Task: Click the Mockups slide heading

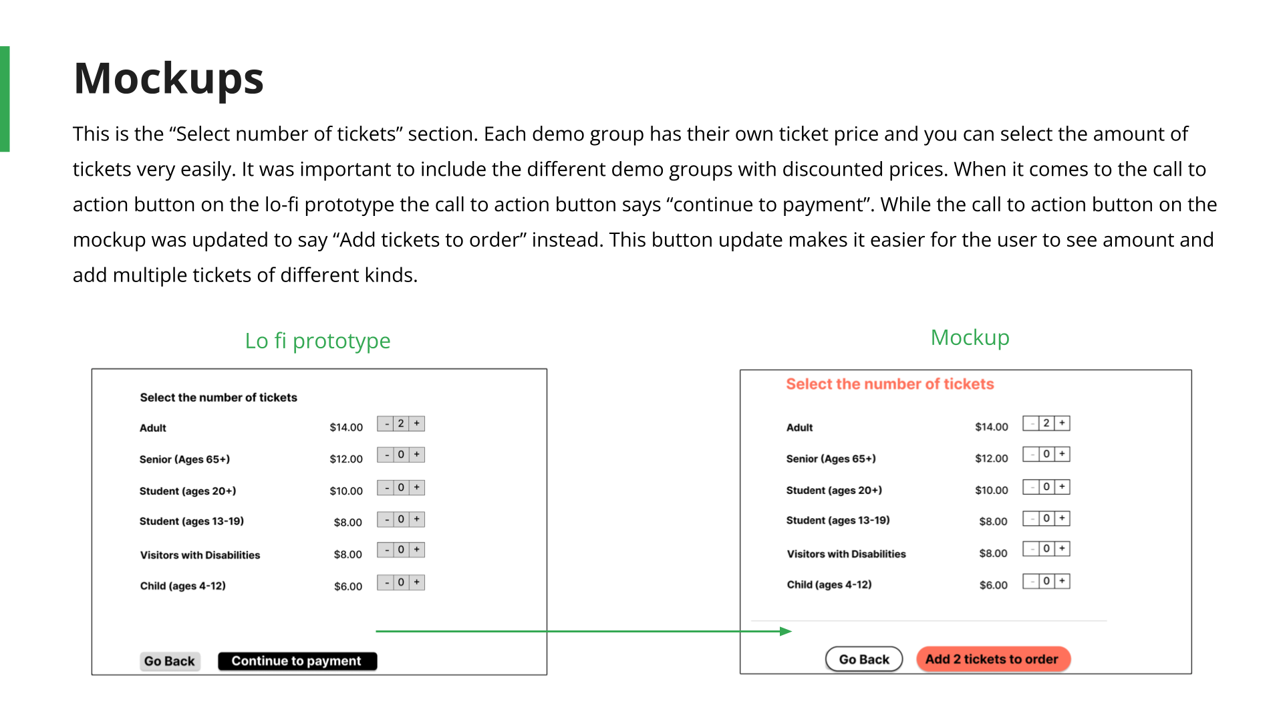Action: 168,79
